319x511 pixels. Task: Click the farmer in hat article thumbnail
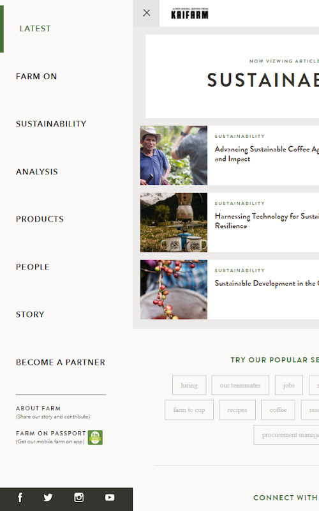[174, 155]
